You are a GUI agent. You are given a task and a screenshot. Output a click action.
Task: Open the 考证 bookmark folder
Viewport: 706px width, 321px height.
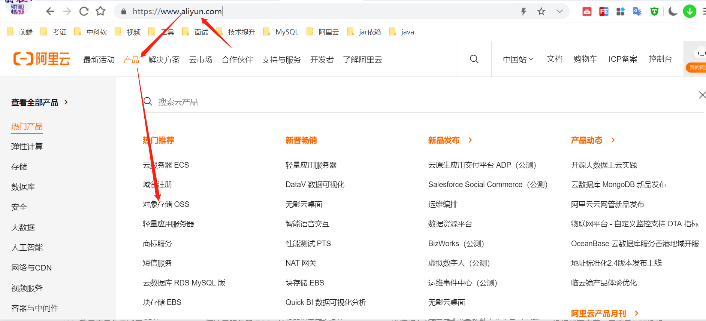click(x=54, y=32)
